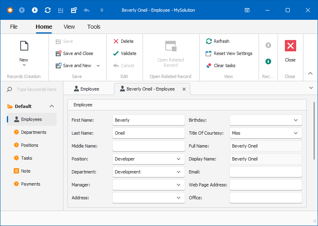Click the New record page icon
Image resolution: width=318 pixels, height=226 pixels.
pos(24,46)
